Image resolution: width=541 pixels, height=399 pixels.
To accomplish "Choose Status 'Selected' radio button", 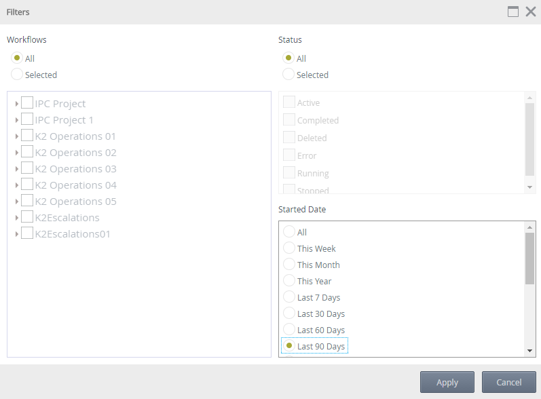I will click(x=288, y=74).
